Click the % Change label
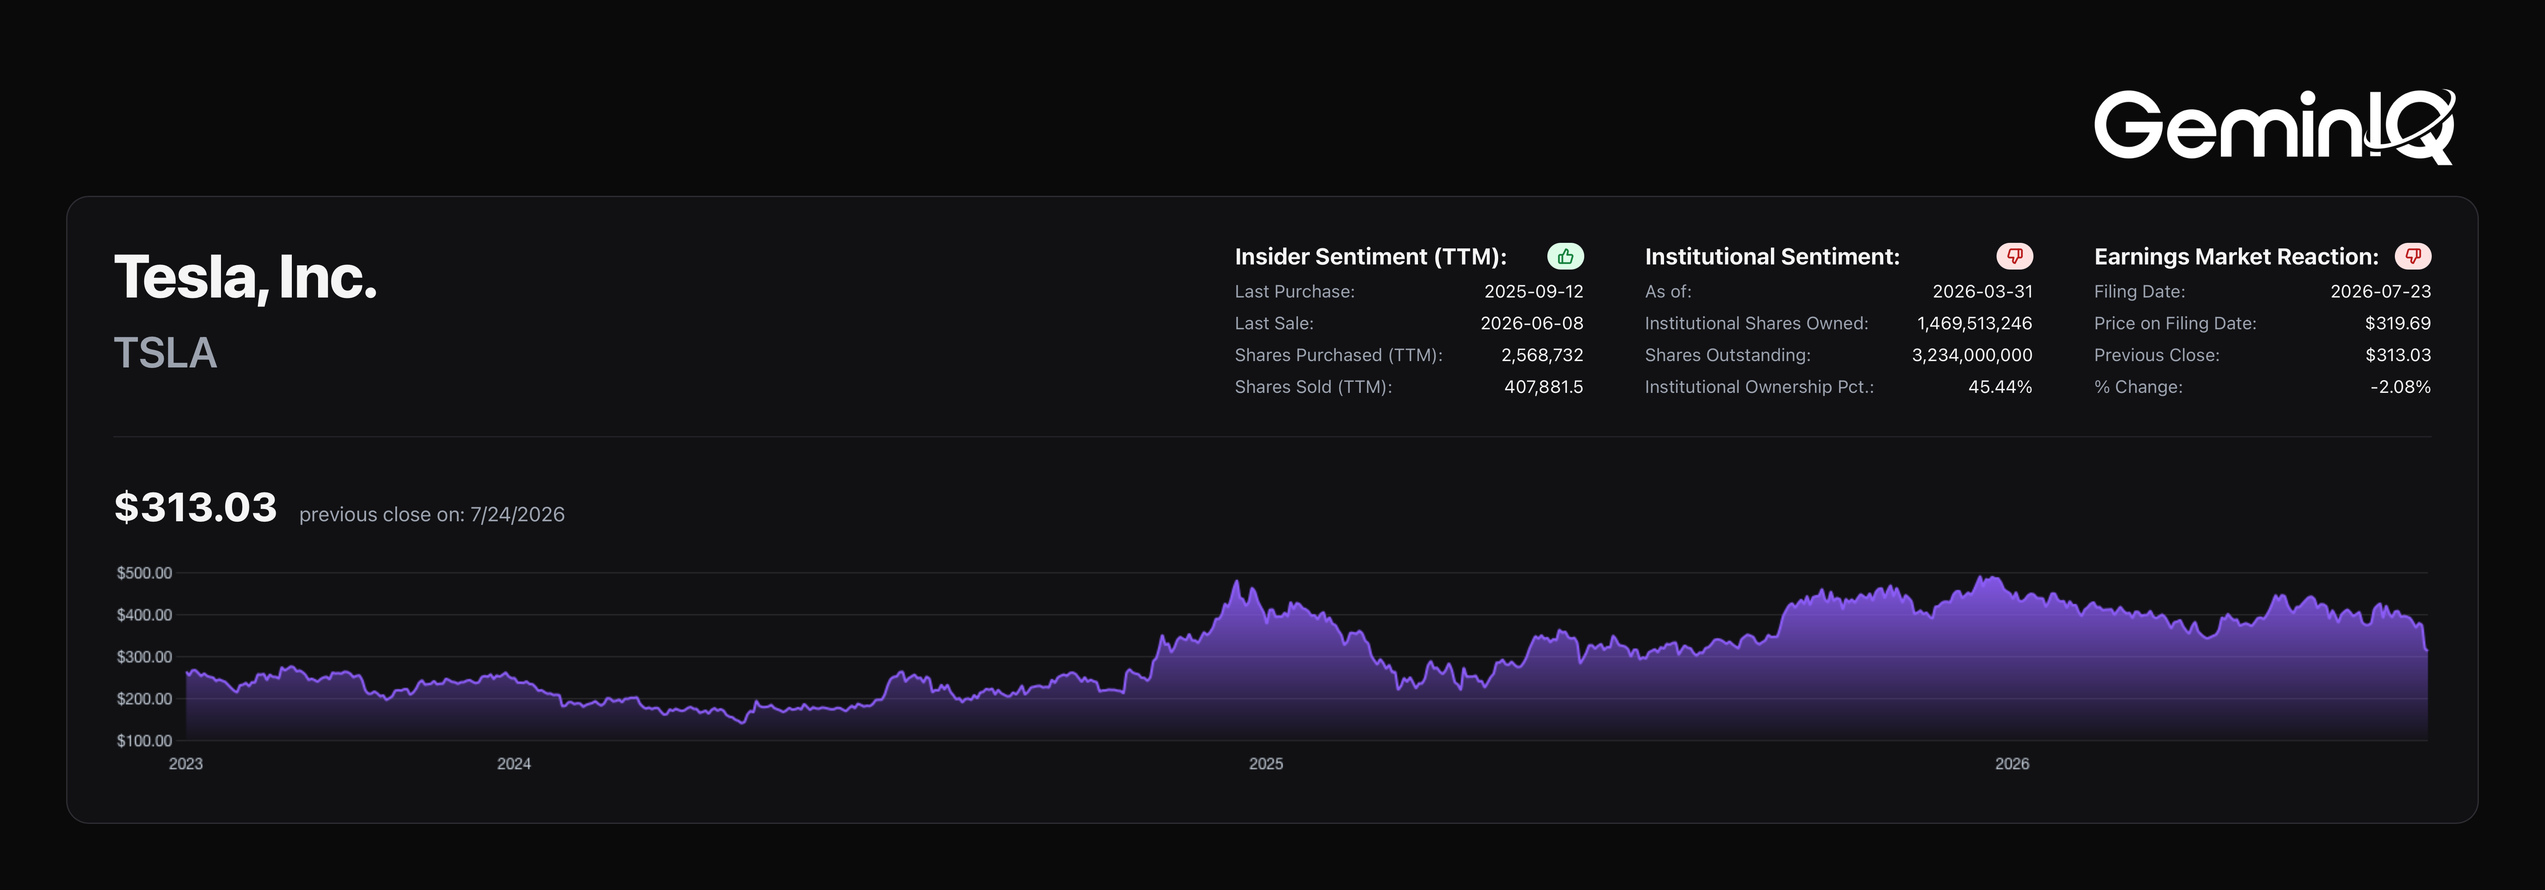Screen dimensions: 2545x890 coord(2139,387)
